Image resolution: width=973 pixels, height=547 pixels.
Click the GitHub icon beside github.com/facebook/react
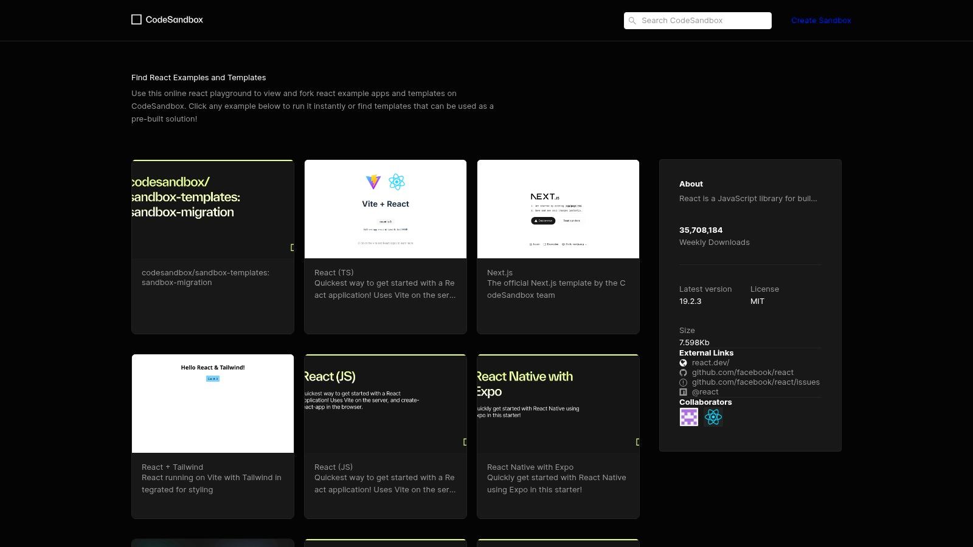(x=683, y=372)
